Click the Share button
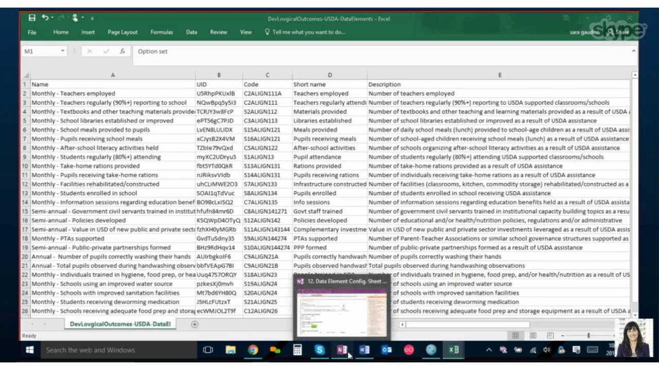The width and height of the screenshot is (659, 370). [x=618, y=32]
